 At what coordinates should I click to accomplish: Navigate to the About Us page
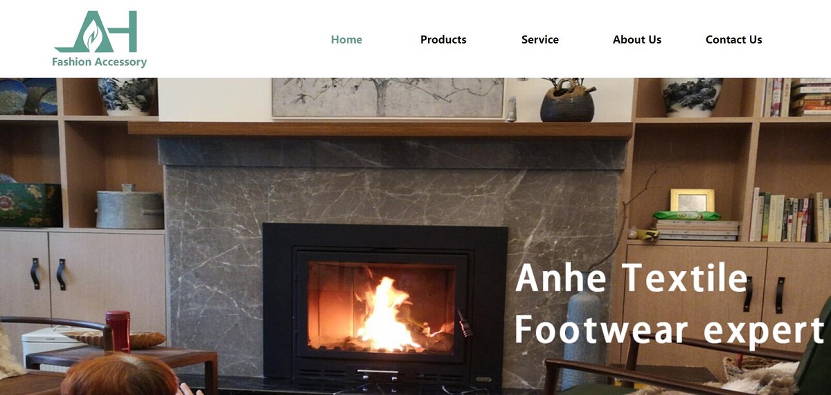[637, 39]
